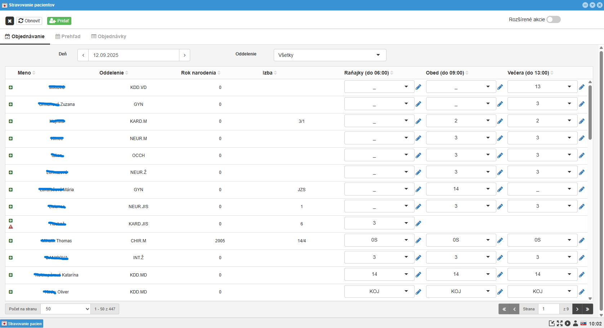Edit Večera for KDD.VD row pencil

(582, 87)
